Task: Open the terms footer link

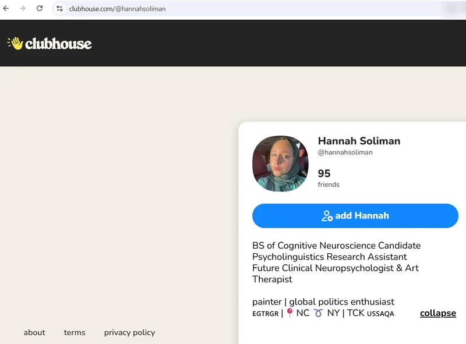Action: point(75,332)
